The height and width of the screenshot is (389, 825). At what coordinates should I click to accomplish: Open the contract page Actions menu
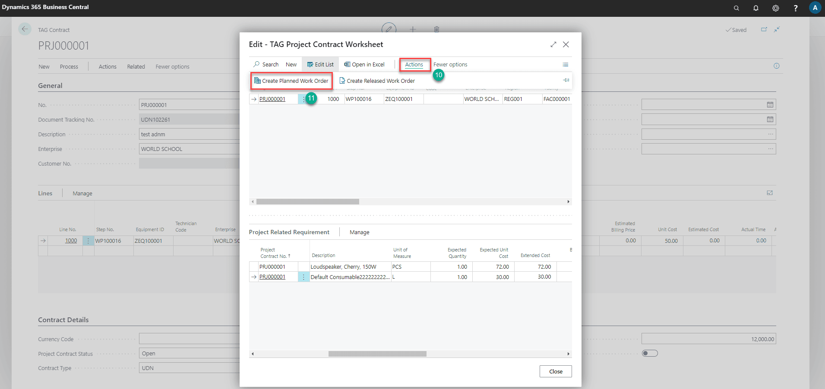107,67
